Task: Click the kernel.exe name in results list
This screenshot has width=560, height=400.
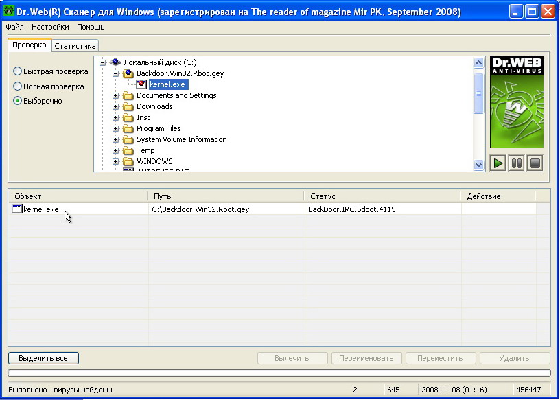Action: (41, 209)
